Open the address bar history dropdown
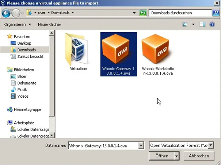This screenshot has width=221, height=165. 134,13
